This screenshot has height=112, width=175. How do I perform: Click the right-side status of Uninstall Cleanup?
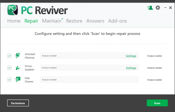[155, 56]
